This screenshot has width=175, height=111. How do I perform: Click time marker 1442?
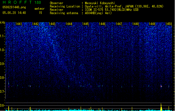tap(35, 24)
